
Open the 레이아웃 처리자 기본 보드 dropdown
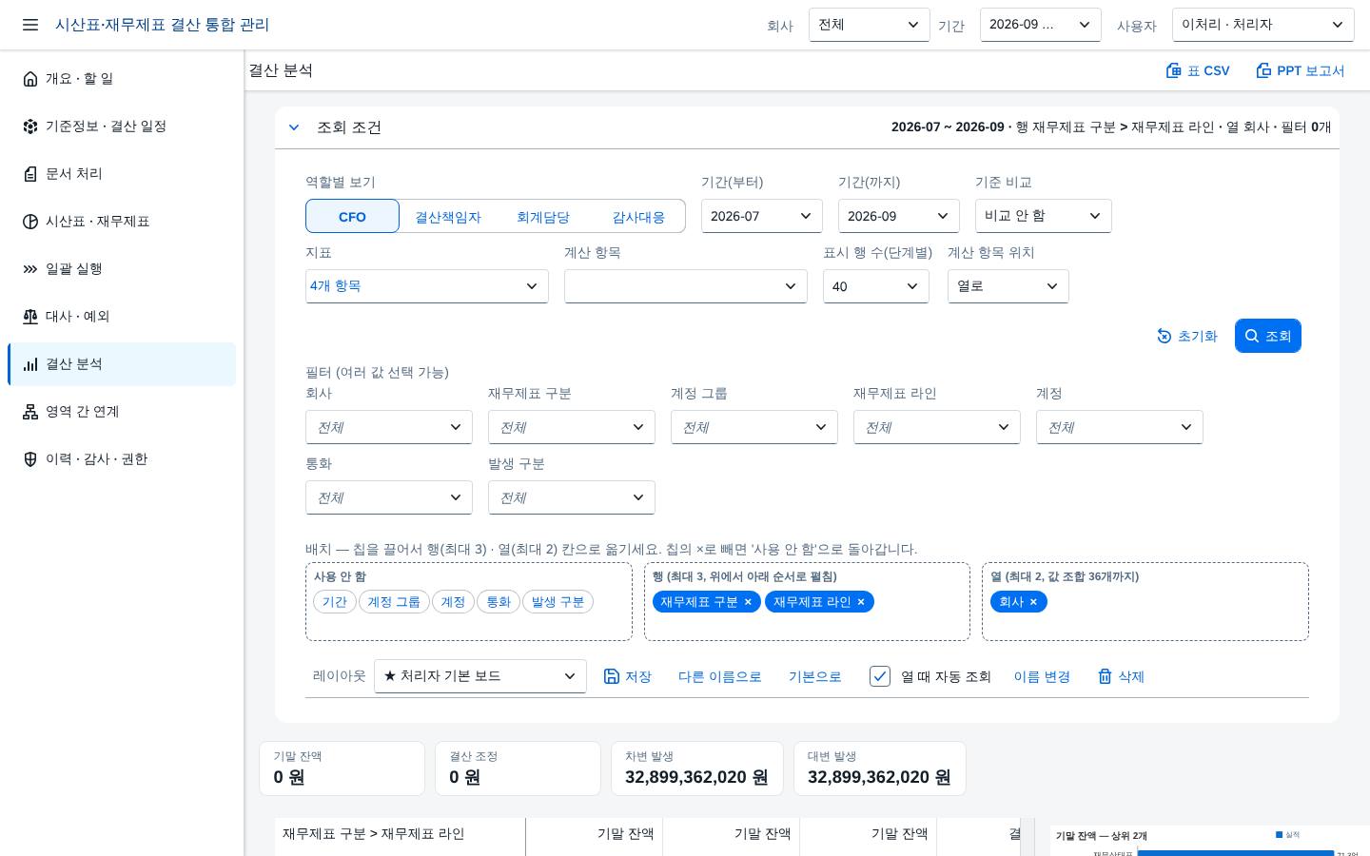pyautogui.click(x=479, y=676)
